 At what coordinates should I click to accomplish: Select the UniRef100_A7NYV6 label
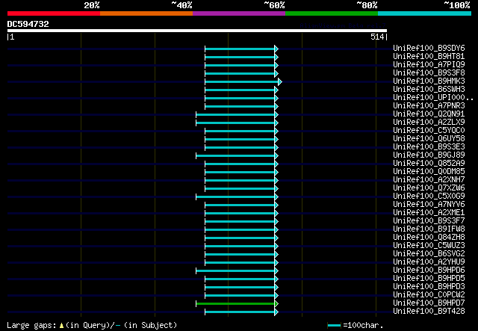[429, 205]
